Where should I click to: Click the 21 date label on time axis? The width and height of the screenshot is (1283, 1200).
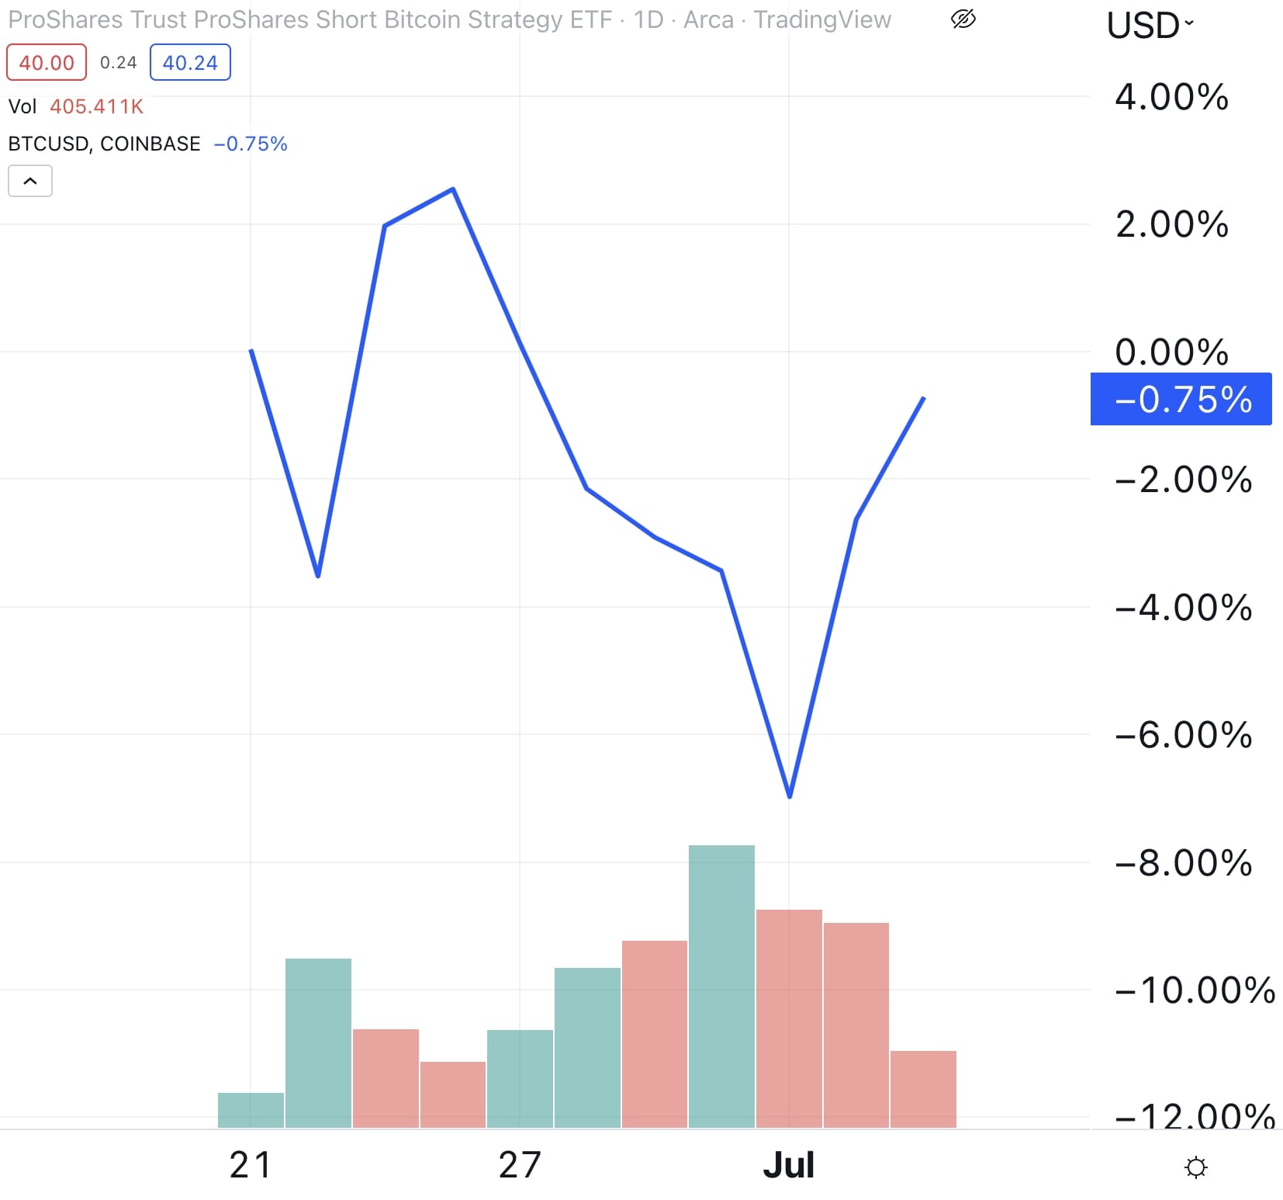(251, 1164)
